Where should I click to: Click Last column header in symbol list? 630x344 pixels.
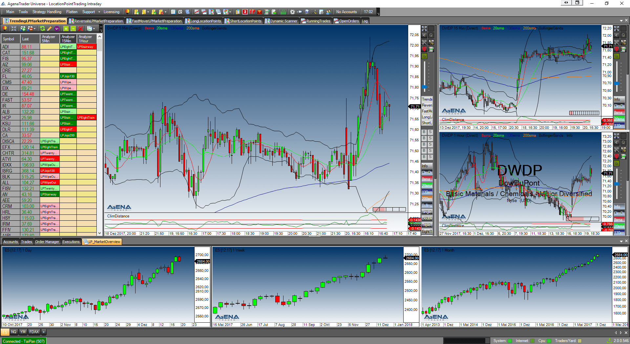click(x=30, y=39)
